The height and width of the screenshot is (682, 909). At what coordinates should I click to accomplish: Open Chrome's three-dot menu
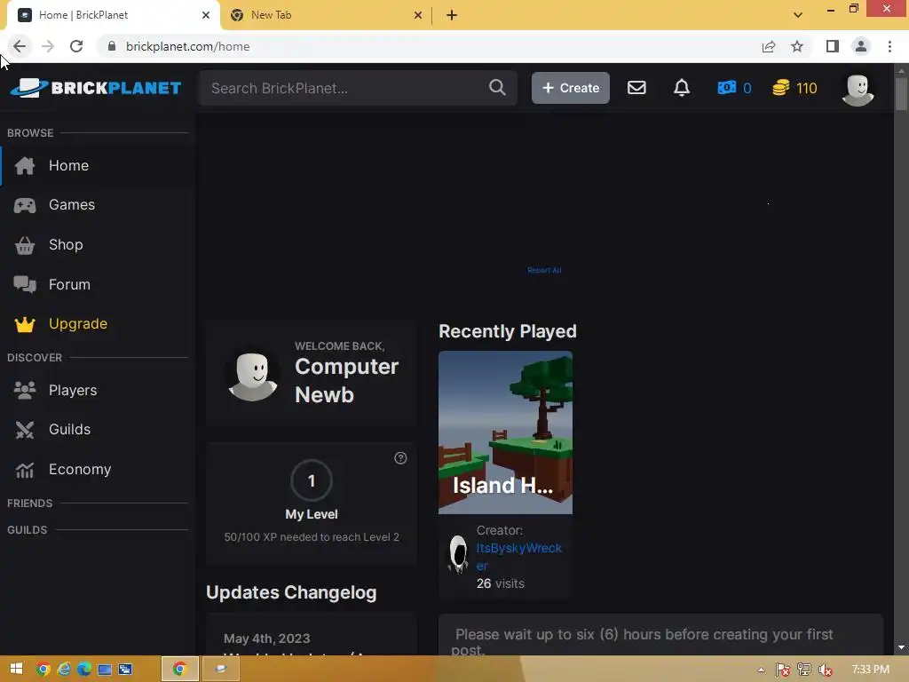click(889, 46)
